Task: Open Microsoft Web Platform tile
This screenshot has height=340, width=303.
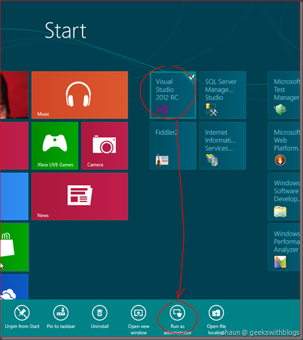Action: pyautogui.click(x=284, y=146)
